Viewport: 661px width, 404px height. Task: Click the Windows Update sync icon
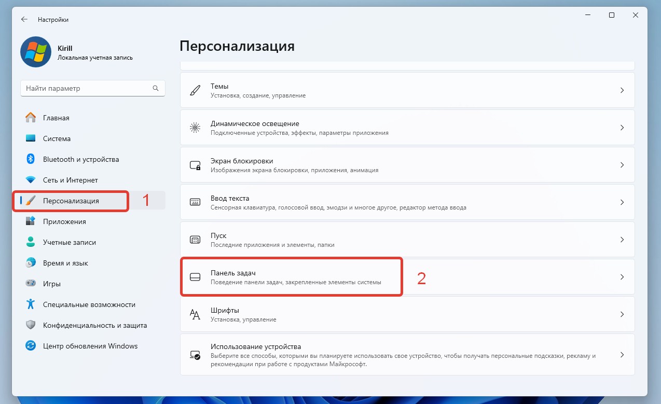[31, 346]
